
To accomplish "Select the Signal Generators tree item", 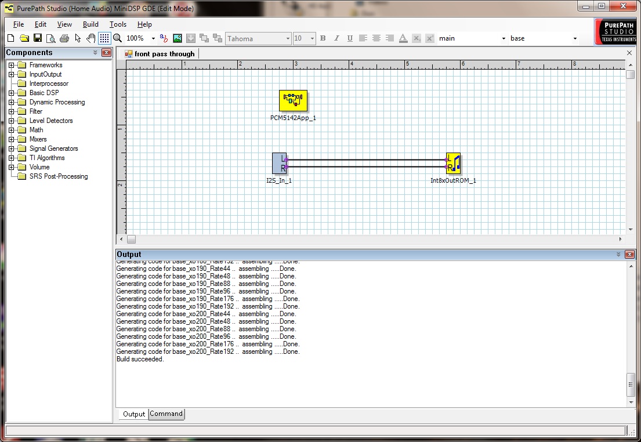I will tap(53, 148).
